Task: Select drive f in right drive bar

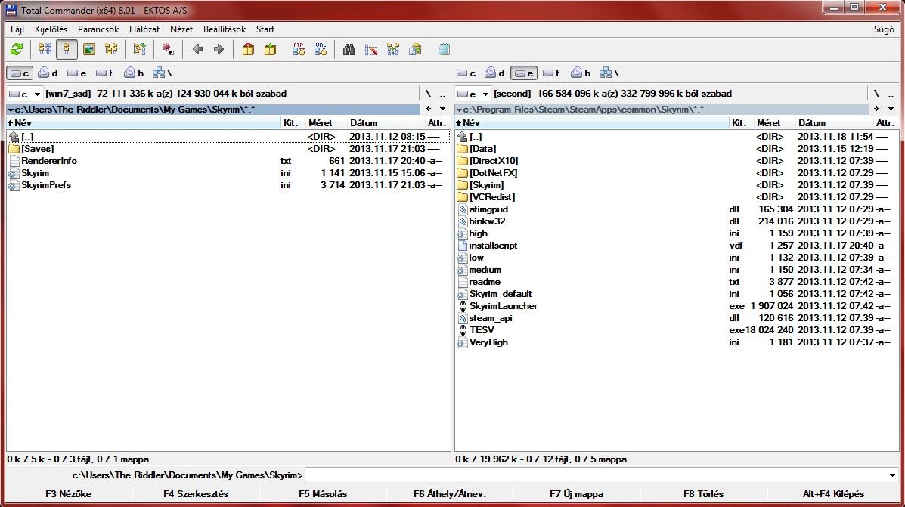Action: point(551,73)
